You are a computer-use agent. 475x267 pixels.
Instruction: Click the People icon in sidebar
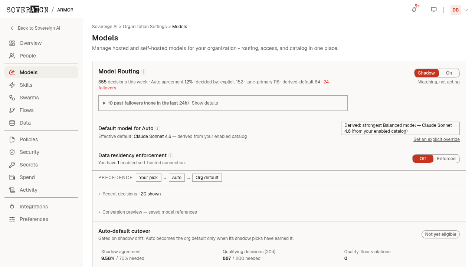pyautogui.click(x=12, y=56)
